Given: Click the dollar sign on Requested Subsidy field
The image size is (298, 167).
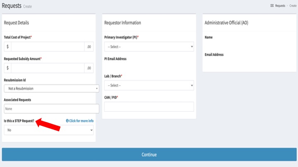Looking at the screenshot, I should (x=7, y=68).
